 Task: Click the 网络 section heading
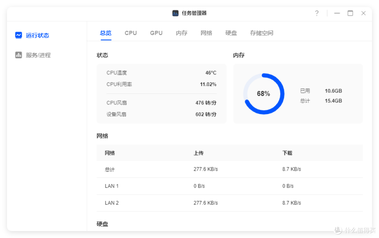(102, 136)
